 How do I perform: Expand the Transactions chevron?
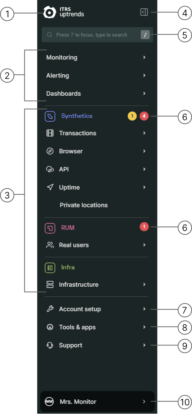tap(144, 133)
